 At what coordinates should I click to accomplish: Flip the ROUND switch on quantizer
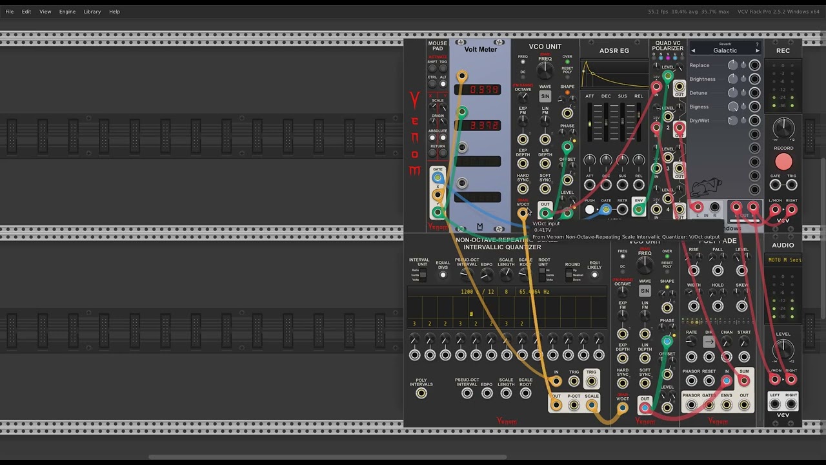568,275
